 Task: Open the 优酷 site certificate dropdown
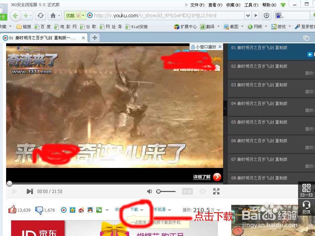pyautogui.click(x=75, y=16)
